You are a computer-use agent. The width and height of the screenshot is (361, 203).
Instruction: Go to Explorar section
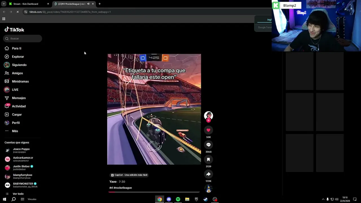(18, 57)
